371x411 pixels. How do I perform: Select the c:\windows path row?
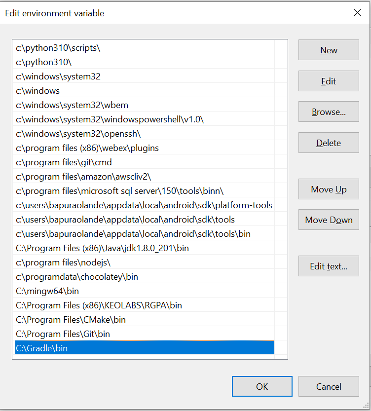pyautogui.click(x=145, y=91)
